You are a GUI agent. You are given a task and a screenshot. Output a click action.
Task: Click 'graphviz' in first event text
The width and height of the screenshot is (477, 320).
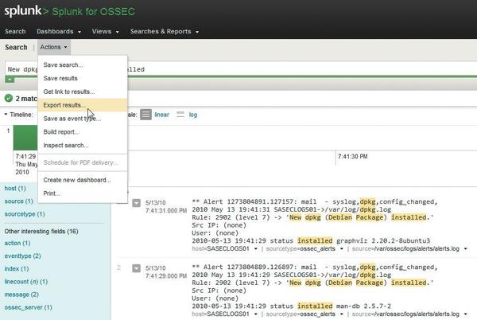click(352, 241)
